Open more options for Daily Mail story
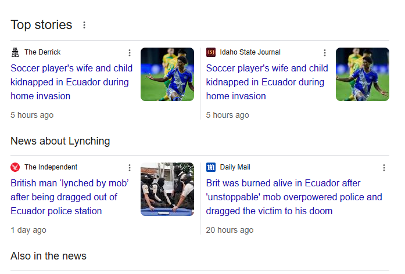The image size is (405, 274). 384,168
